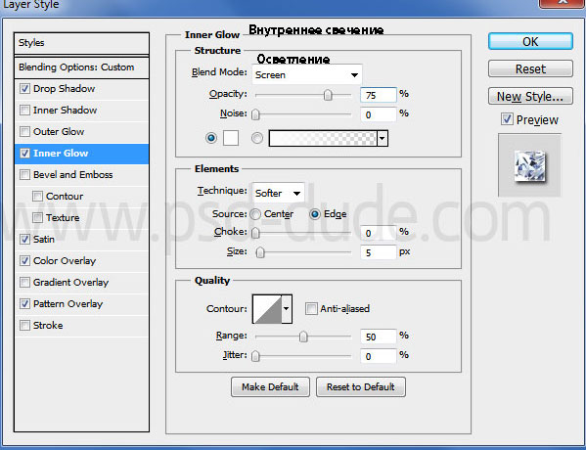Click the Contour curve thumbnail
This screenshot has width=586, height=450.
tap(267, 309)
